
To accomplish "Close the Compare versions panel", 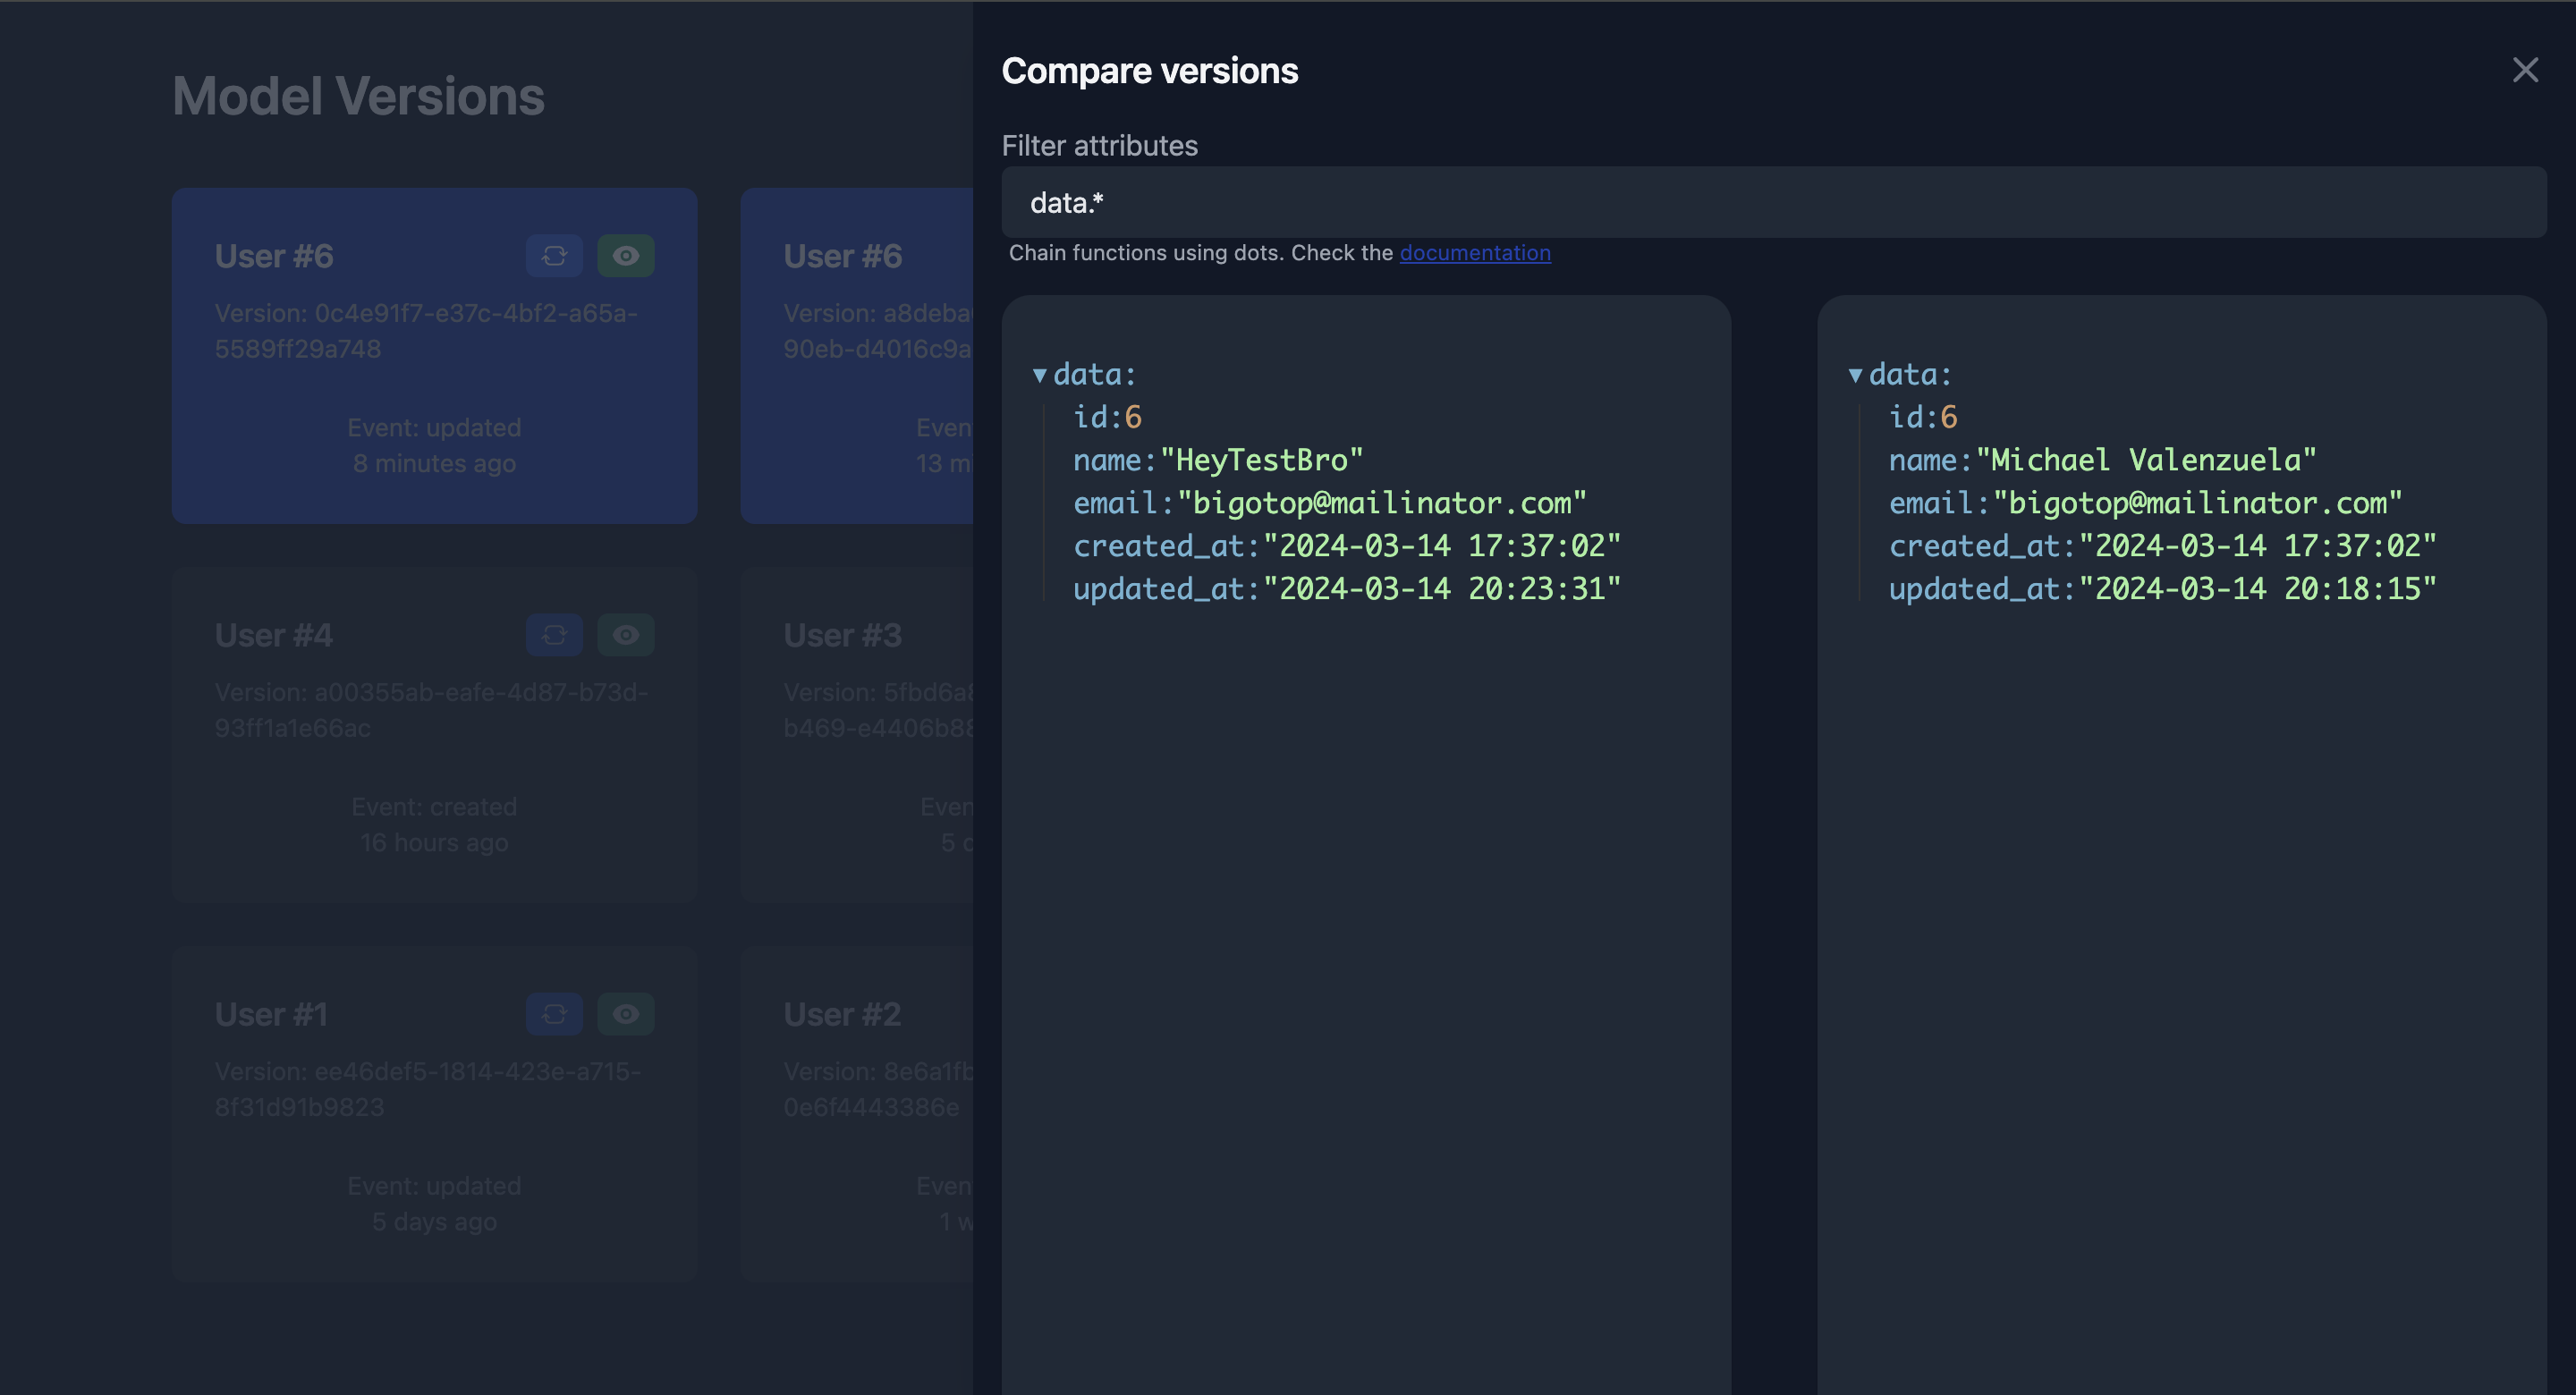I will point(2525,70).
